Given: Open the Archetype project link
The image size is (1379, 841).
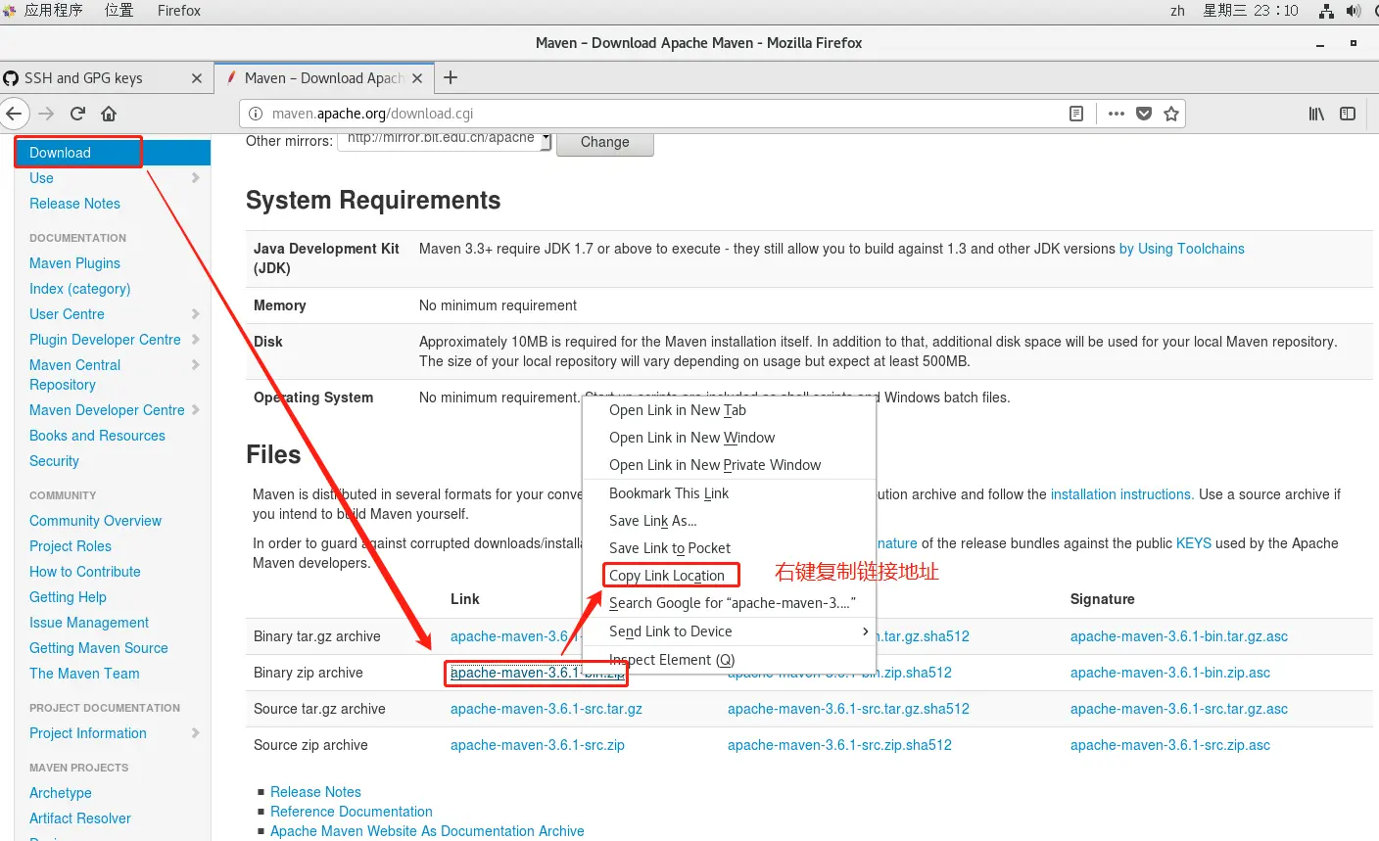Looking at the screenshot, I should [x=61, y=793].
